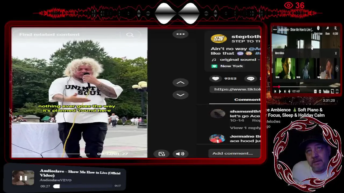
Task: Select second More videos thumbnail
Action: pyautogui.click(x=306, y=68)
